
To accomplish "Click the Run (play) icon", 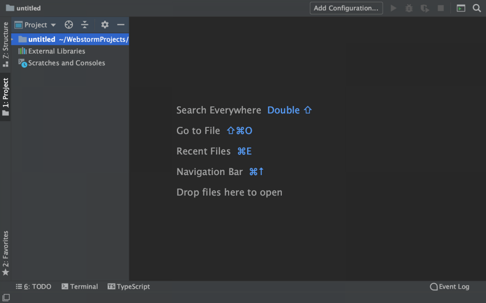I will [394, 8].
